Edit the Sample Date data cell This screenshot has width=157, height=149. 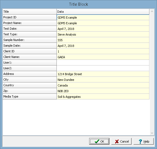coord(103,46)
